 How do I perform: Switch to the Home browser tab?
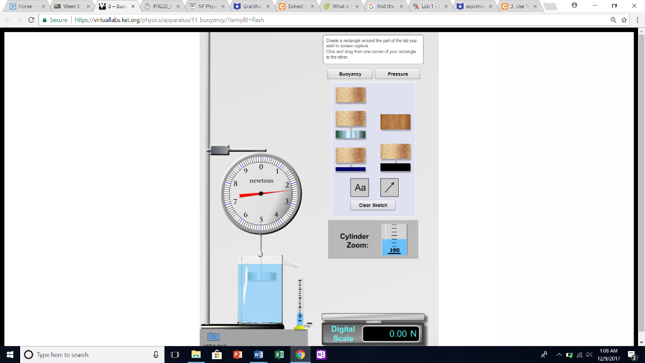(27, 6)
